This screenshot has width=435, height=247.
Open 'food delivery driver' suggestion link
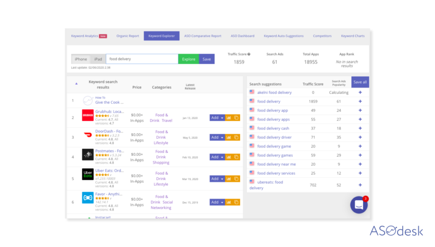tap(274, 137)
